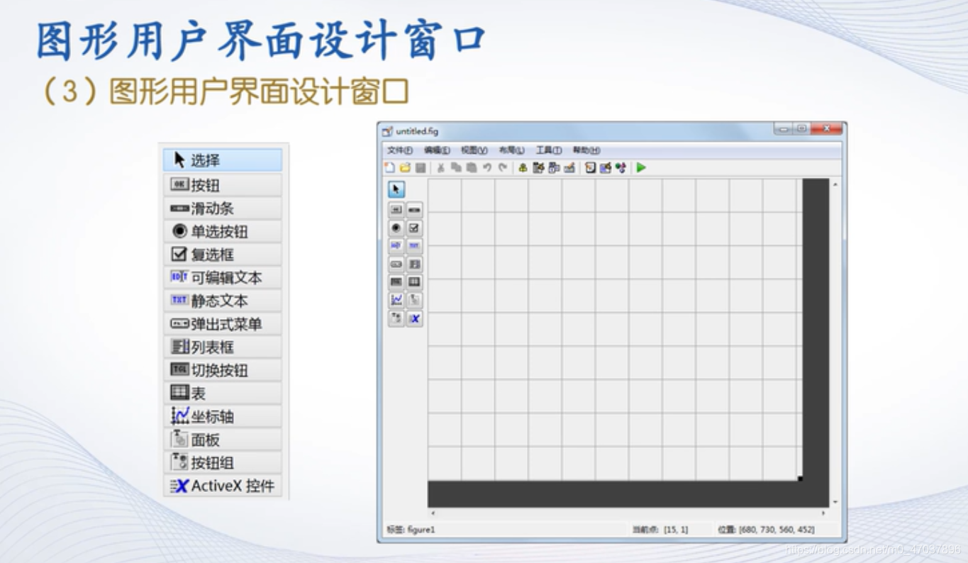The image size is (968, 563).
Task: Click the Undo arrow toolbar icon
Action: (487, 168)
